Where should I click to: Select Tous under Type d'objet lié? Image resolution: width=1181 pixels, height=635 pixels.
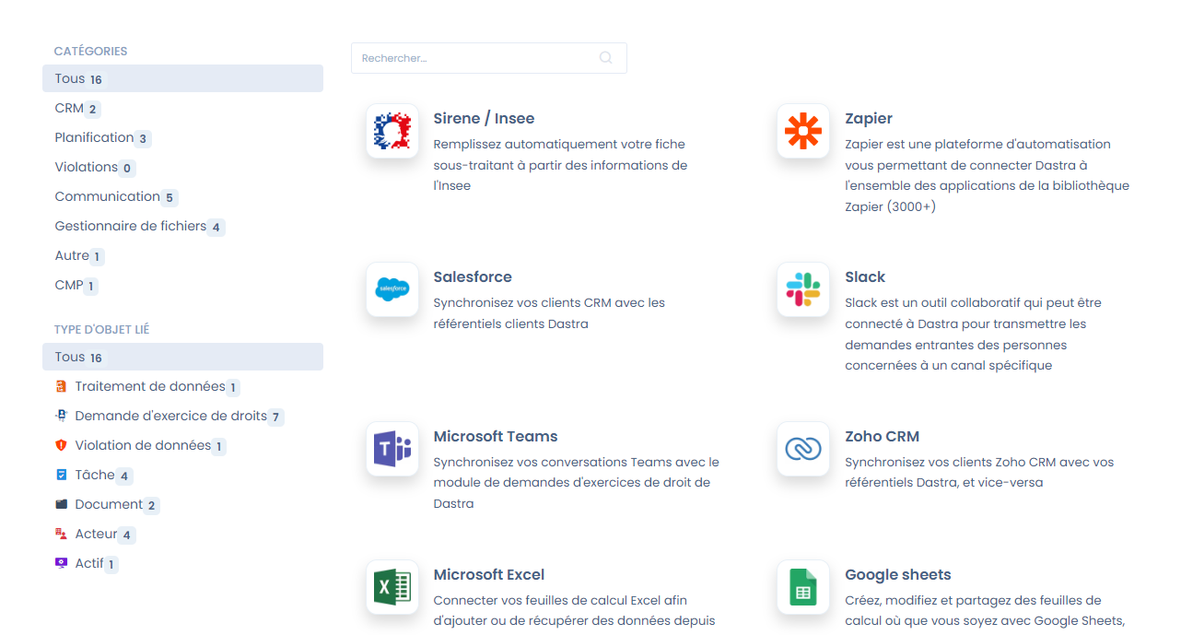(x=182, y=357)
